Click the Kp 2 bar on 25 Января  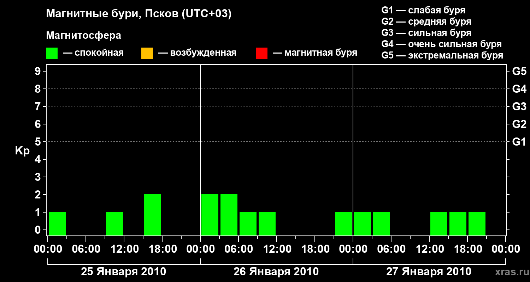point(153,215)
